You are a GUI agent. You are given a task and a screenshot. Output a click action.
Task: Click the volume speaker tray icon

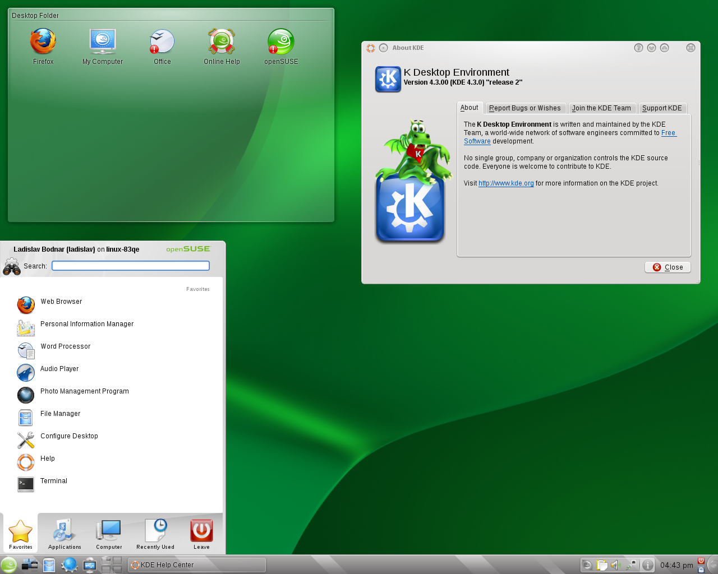(x=616, y=565)
